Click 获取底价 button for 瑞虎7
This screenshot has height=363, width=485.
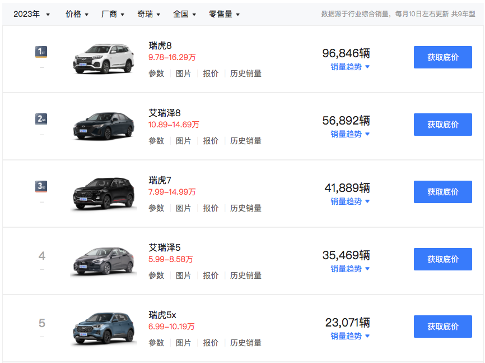pos(442,192)
